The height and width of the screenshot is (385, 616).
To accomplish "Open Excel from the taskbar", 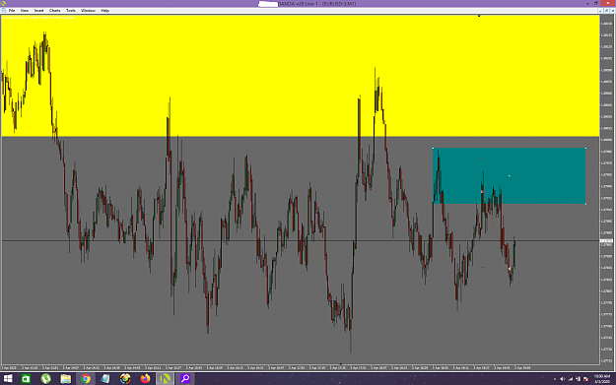I will 26,379.
